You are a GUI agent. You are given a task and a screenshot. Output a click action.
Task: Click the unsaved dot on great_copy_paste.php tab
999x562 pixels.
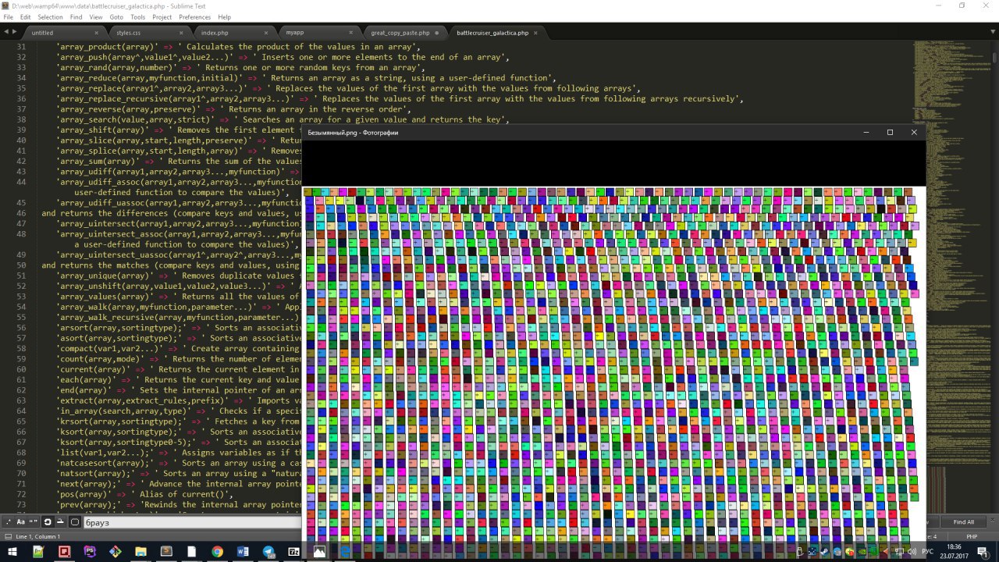coord(436,33)
